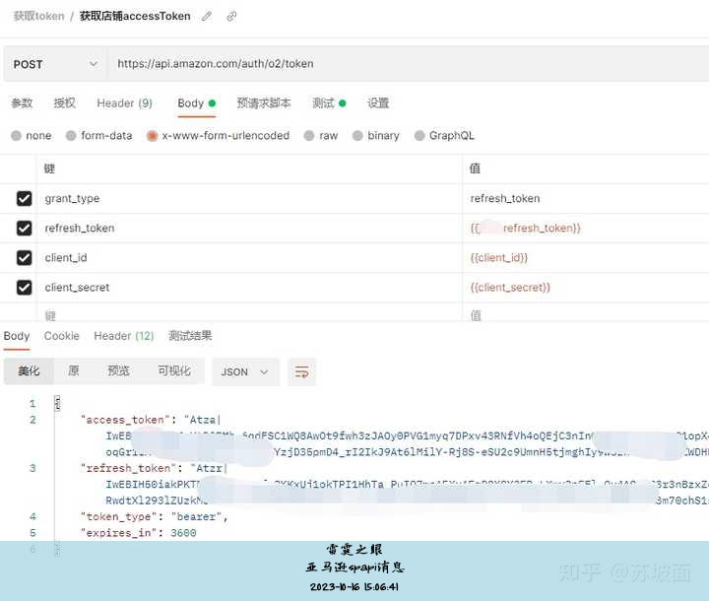Image resolution: width=709 pixels, height=602 pixels.
Task: Click the {{client_id}} variable value
Action: tap(498, 258)
